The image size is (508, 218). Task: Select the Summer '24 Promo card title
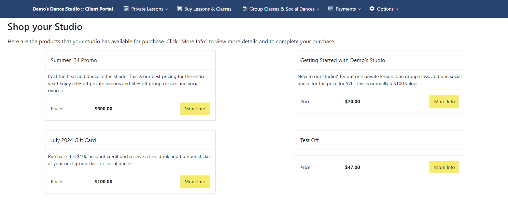(74, 60)
